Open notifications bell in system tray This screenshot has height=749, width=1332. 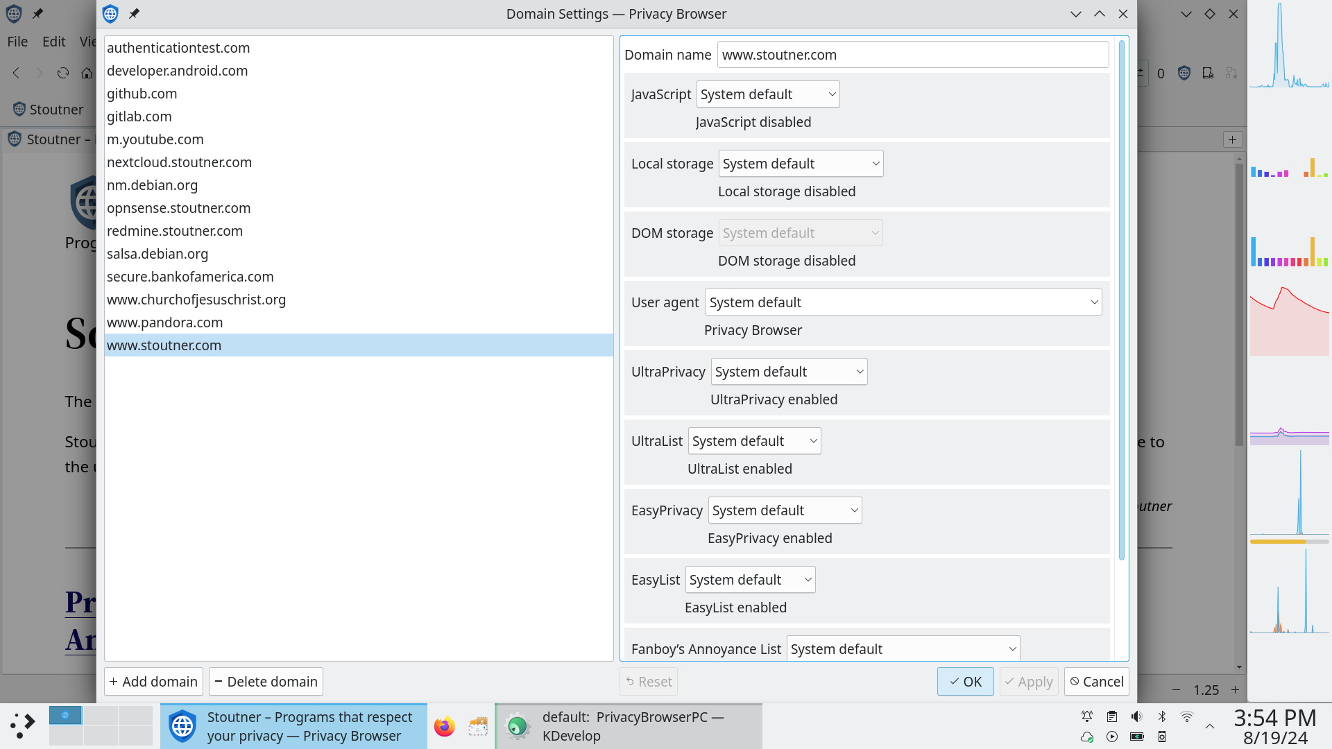click(x=1087, y=716)
